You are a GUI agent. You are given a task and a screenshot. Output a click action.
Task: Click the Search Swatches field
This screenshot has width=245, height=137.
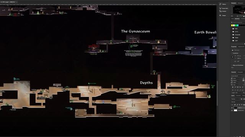(x=238, y=22)
